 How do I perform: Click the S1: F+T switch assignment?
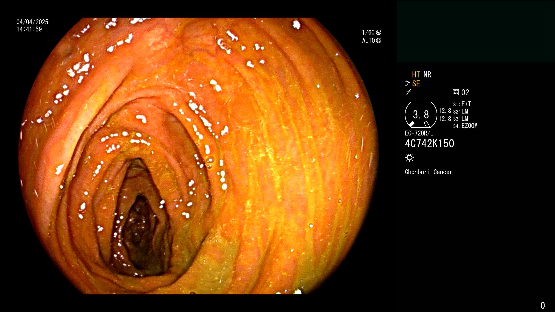coord(462,104)
